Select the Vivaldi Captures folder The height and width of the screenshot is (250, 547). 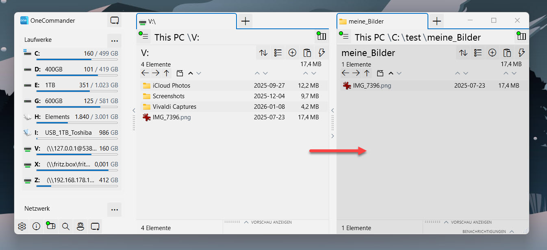(x=174, y=107)
